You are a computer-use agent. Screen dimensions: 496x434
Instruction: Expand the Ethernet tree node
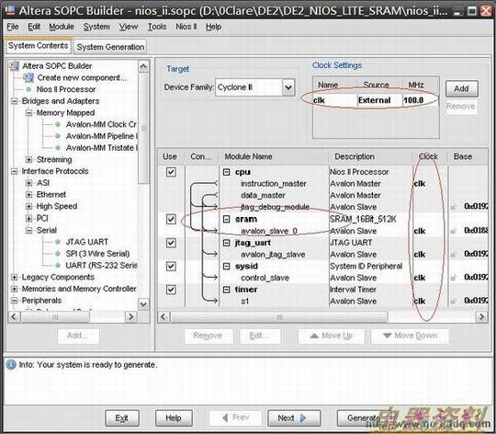click(28, 195)
